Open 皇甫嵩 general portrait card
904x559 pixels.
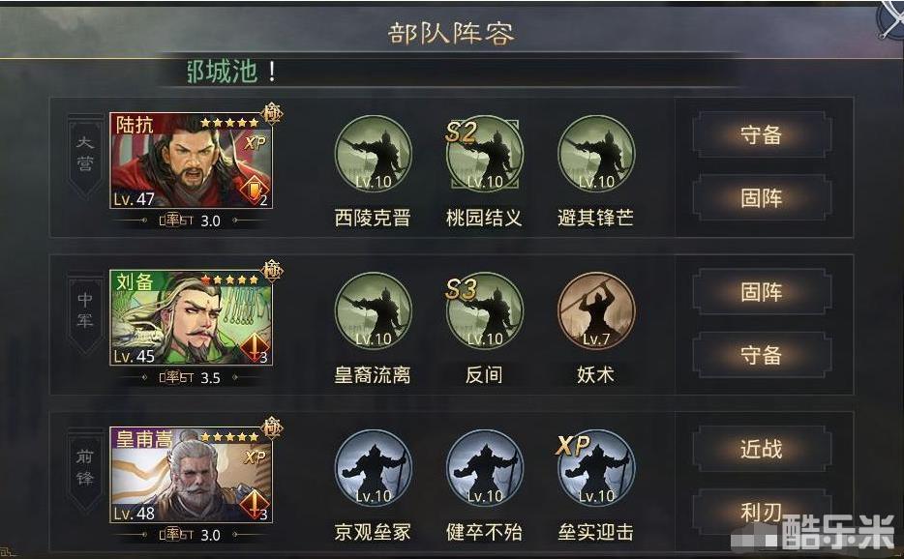coord(191,475)
